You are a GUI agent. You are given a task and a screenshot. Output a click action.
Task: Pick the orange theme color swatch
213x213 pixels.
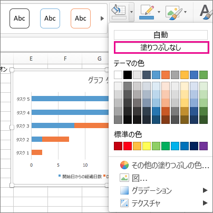(166, 75)
